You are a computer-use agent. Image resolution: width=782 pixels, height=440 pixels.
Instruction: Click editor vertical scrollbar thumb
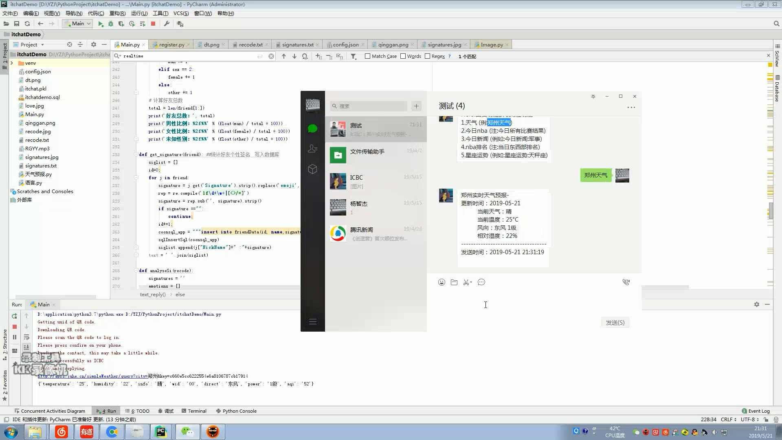coord(771,211)
